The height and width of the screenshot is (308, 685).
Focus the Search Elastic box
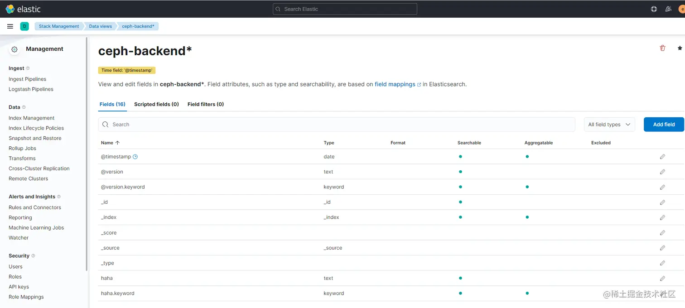pyautogui.click(x=345, y=9)
